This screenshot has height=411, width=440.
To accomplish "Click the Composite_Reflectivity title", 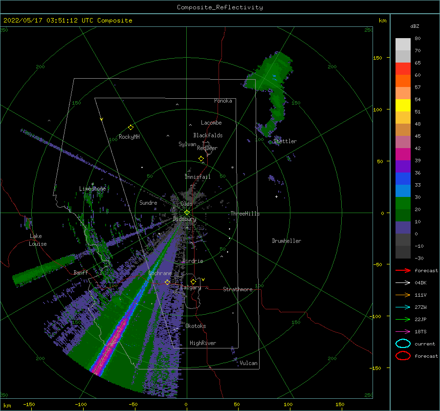I will point(220,7).
